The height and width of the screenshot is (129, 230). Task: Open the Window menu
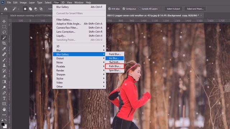pyautogui.click(x=79, y=3)
